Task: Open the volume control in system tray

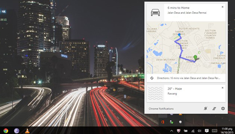Action: [199, 130]
